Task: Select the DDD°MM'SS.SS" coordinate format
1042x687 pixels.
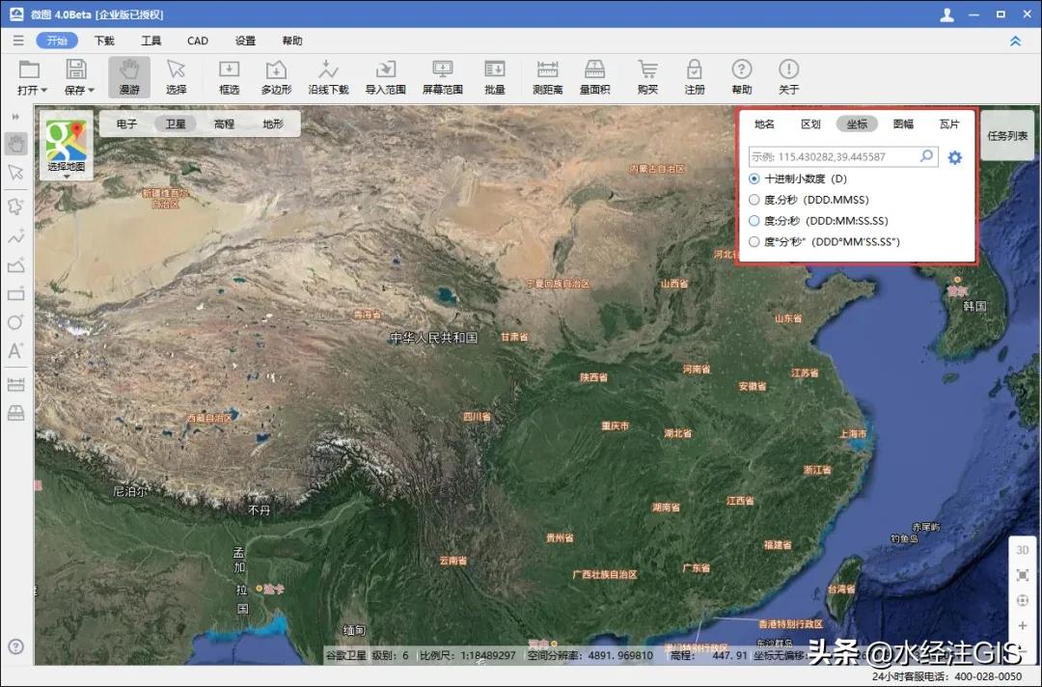Action: (x=754, y=242)
